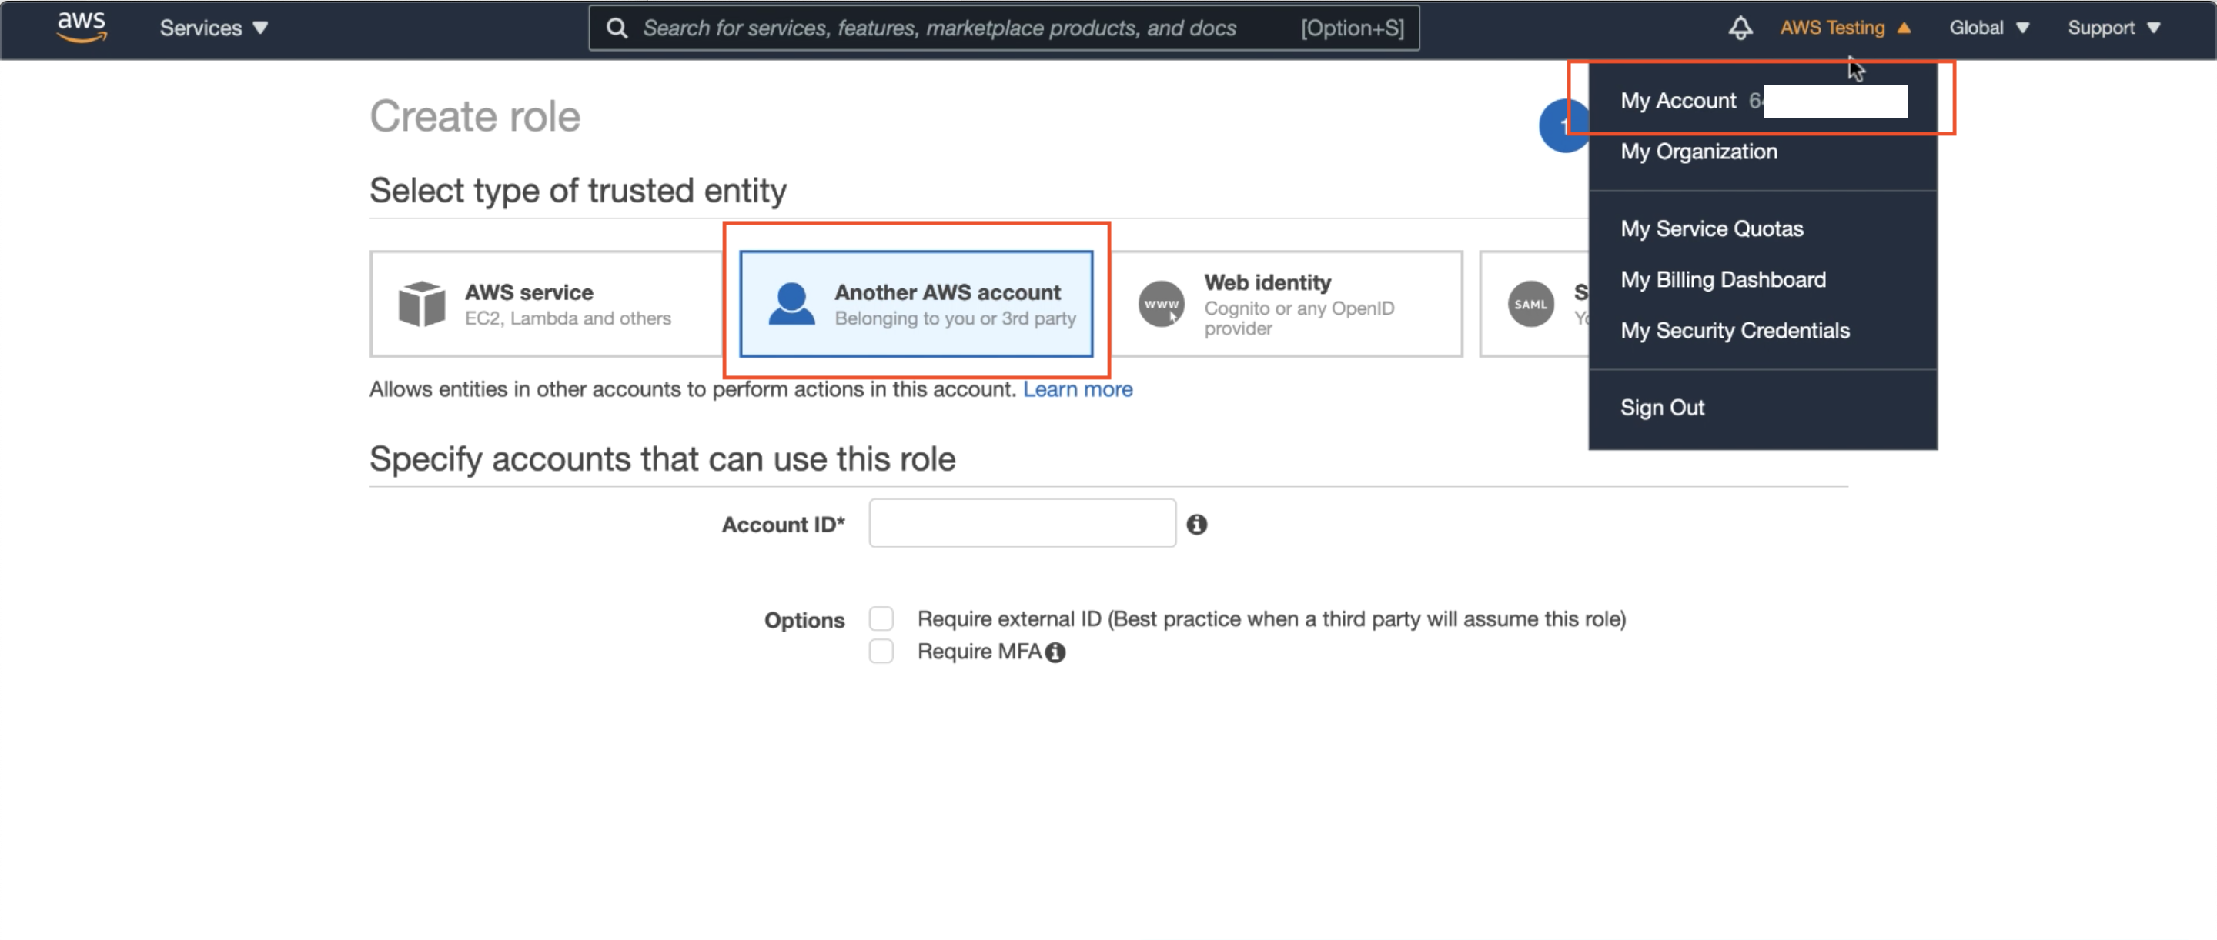Select the Web identity www icon
Viewport: 2217px width, 940px height.
tap(1161, 304)
